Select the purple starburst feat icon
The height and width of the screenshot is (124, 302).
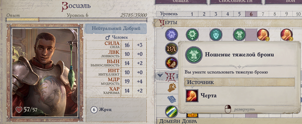[172, 35]
